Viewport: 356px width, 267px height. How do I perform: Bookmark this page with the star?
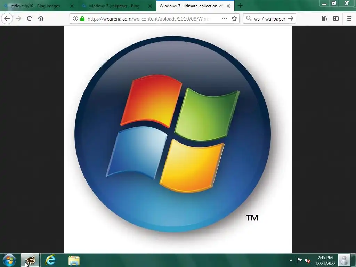[x=234, y=19]
